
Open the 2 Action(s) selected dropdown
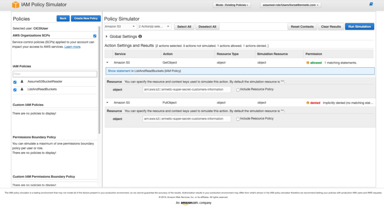point(154,26)
